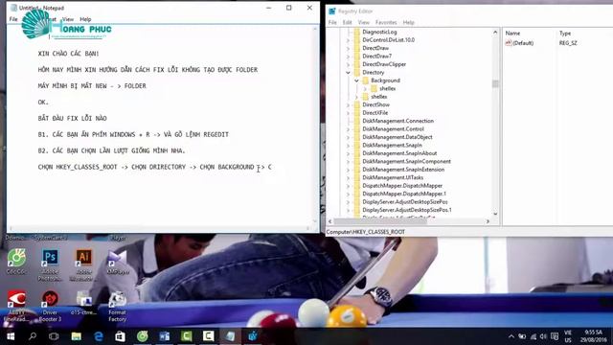Open the Windows Store taskbar icon

(120, 336)
